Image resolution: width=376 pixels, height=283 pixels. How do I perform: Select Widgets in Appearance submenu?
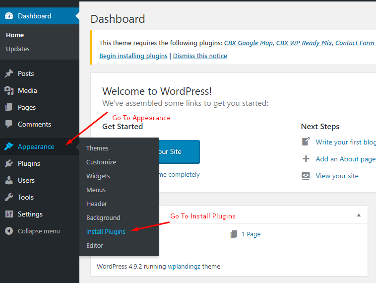tap(98, 176)
